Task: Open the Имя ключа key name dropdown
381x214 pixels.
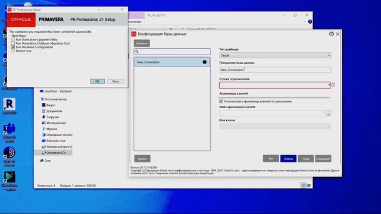Action: [275, 126]
